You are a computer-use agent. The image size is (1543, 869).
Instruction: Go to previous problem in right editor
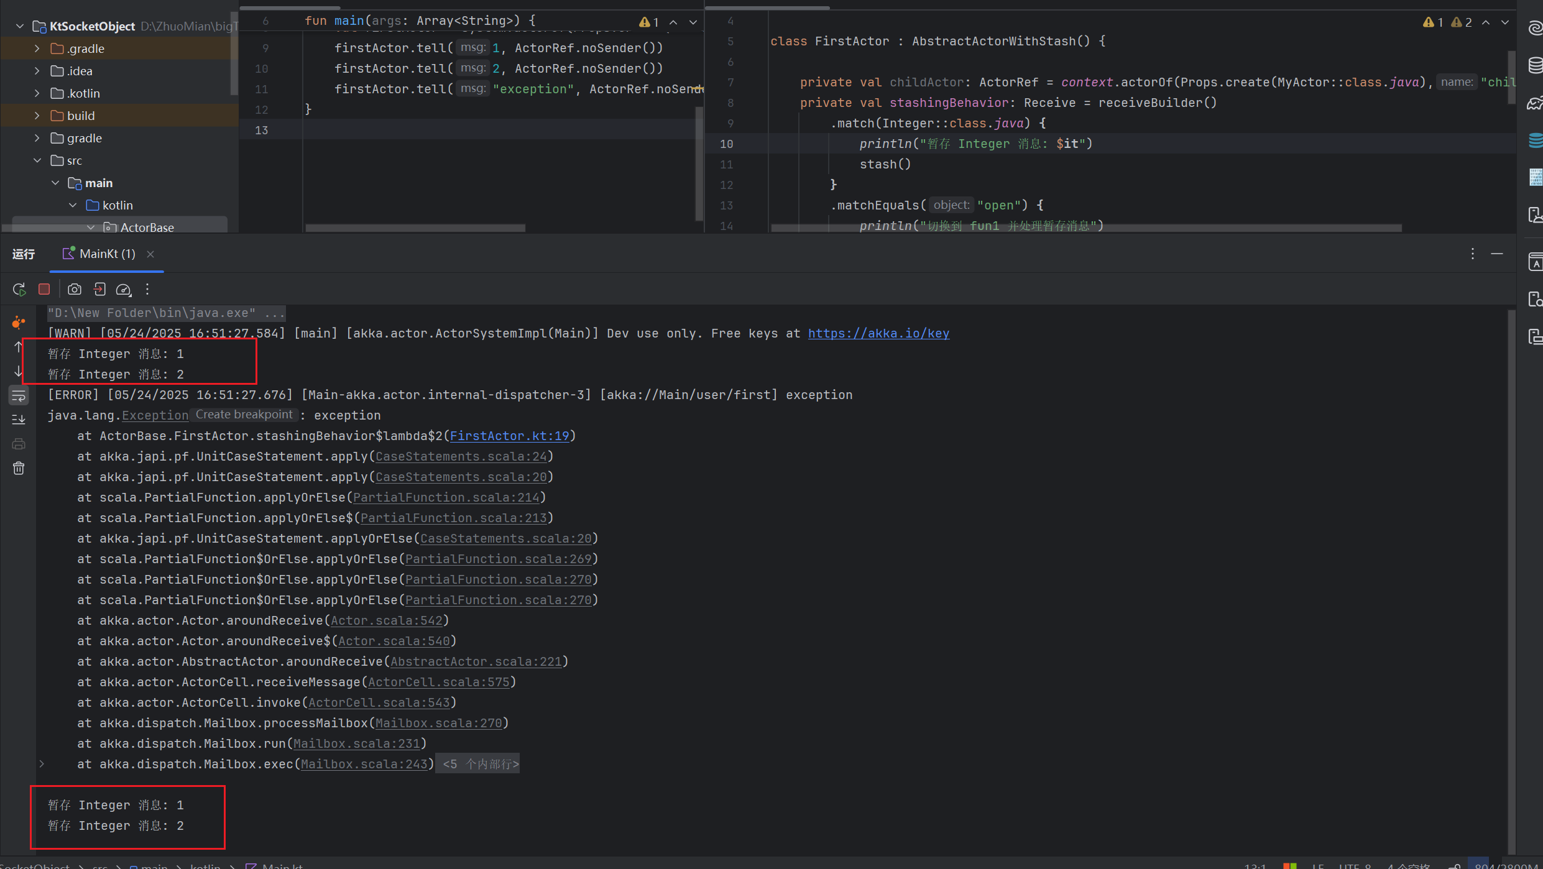[1486, 22]
